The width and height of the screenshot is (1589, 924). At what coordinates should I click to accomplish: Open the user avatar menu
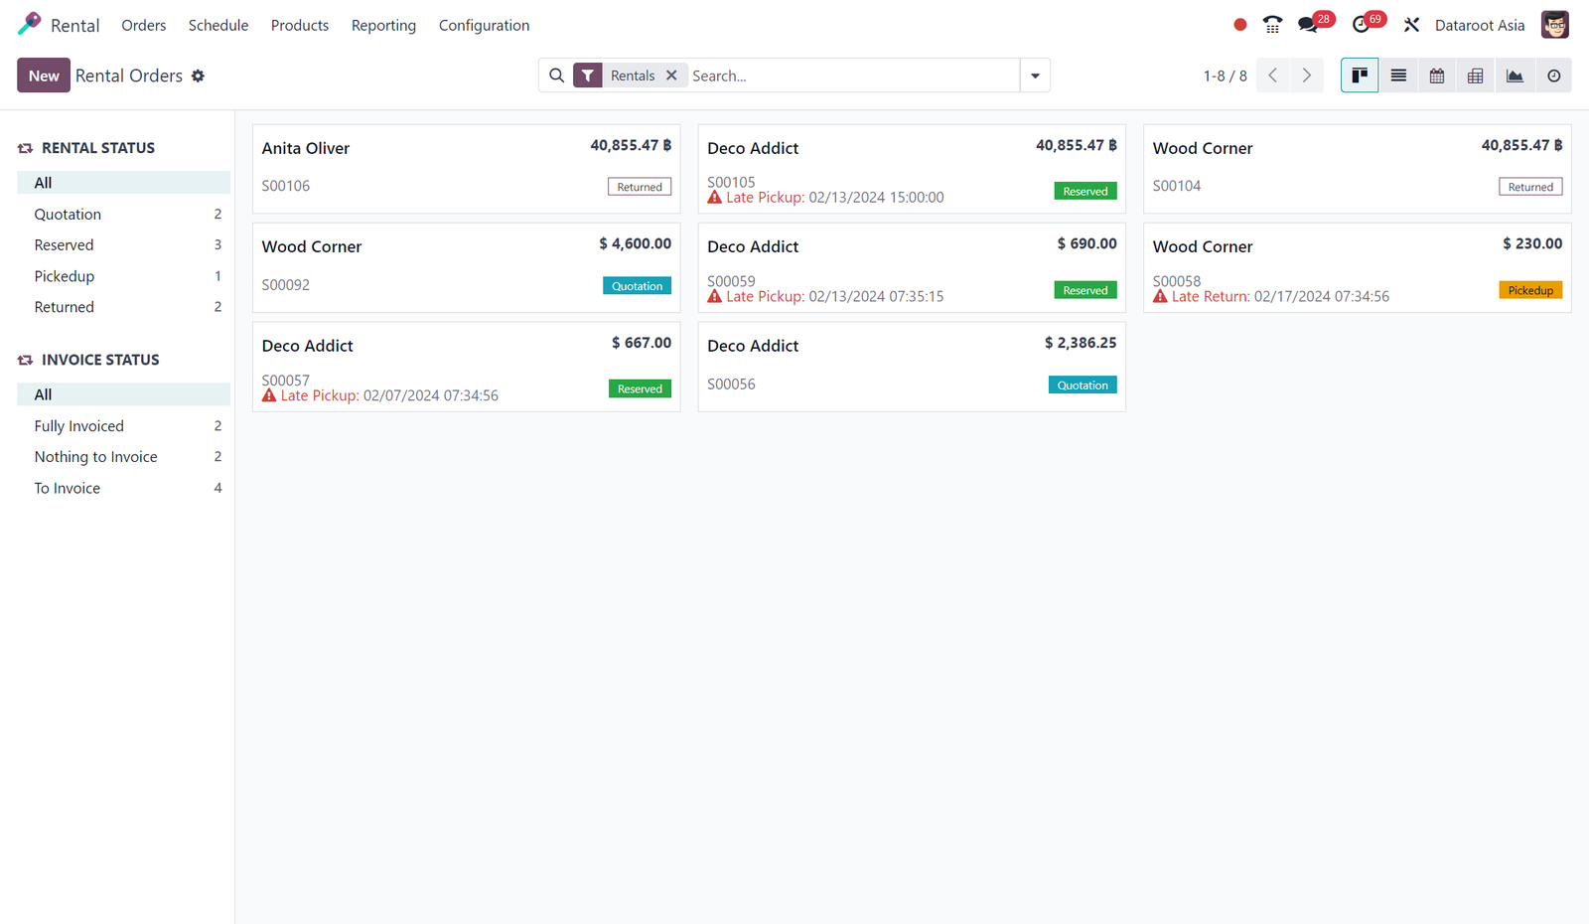click(x=1554, y=25)
